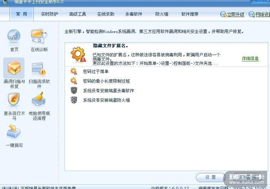This screenshot has height=189, width=270.
Task: Go to the 杀毒软件 tab
Action: click(134, 14)
